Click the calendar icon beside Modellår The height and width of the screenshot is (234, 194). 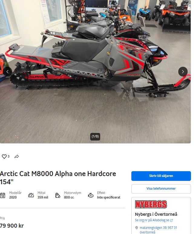click(x=2, y=195)
